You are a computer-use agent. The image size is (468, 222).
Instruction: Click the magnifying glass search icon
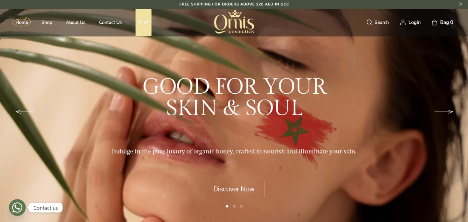tap(369, 22)
